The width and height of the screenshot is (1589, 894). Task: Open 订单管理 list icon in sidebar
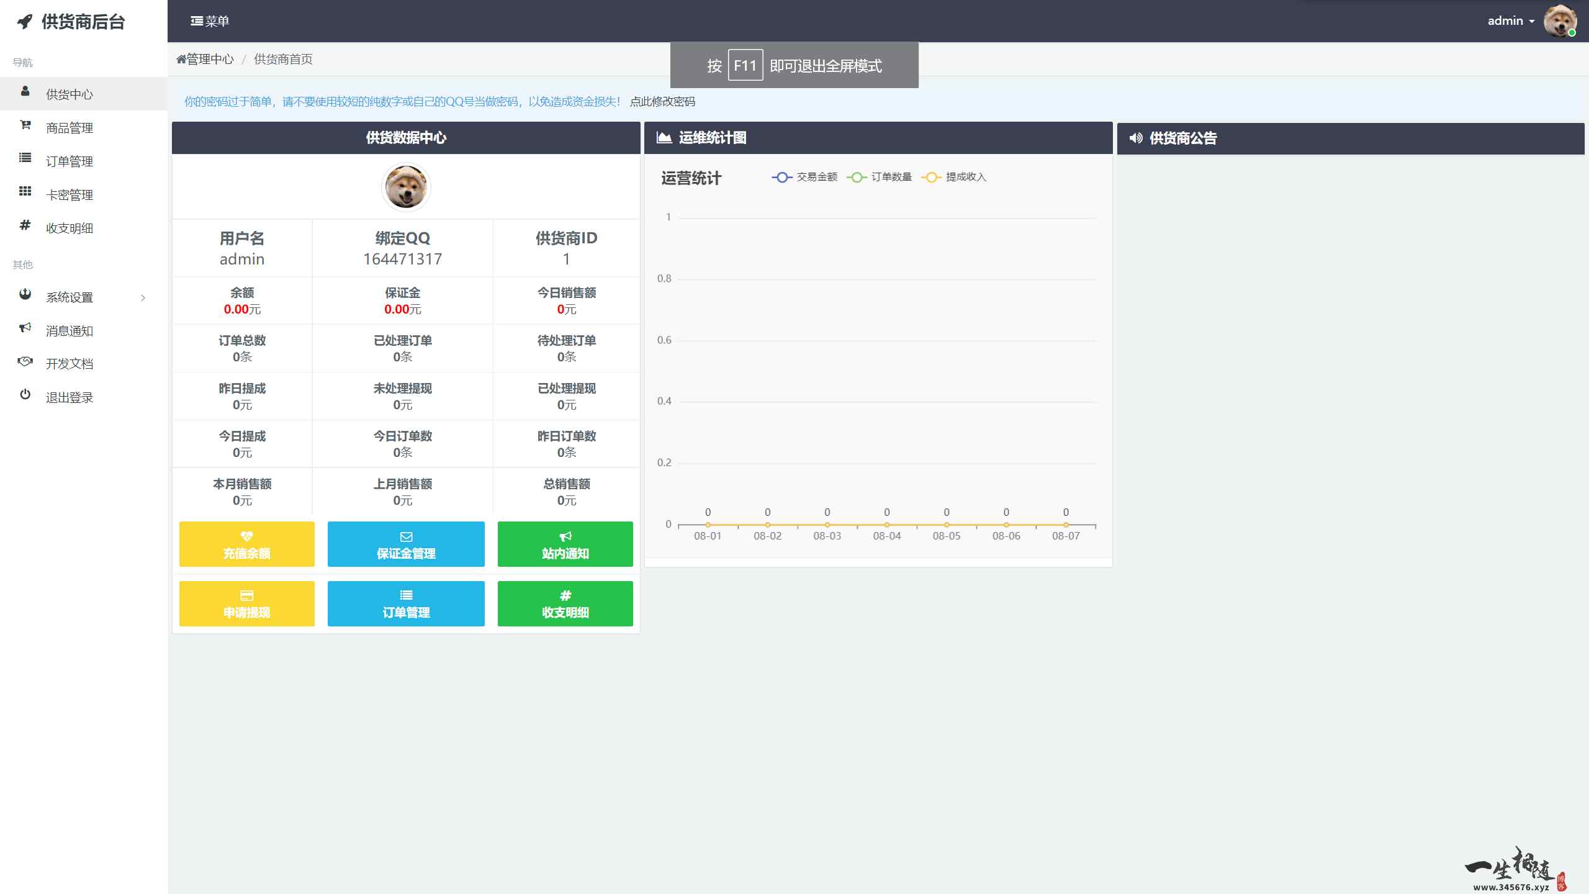tap(25, 160)
